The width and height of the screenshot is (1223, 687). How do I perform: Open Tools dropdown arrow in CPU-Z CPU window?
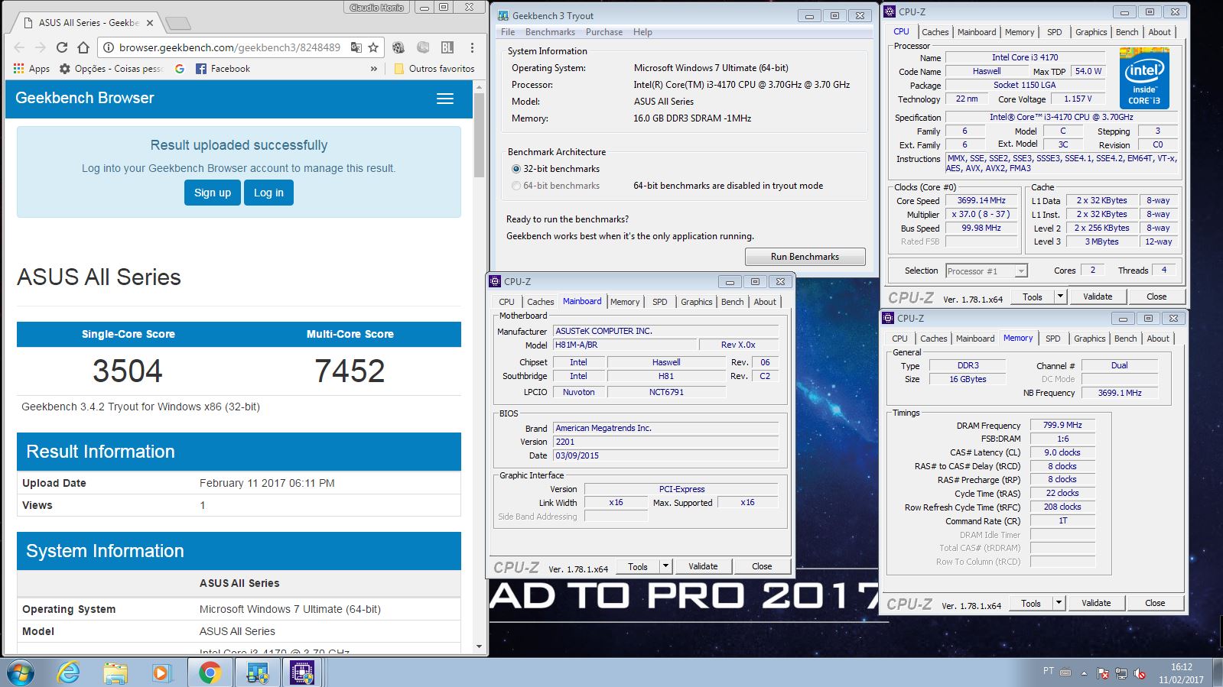pos(1060,297)
